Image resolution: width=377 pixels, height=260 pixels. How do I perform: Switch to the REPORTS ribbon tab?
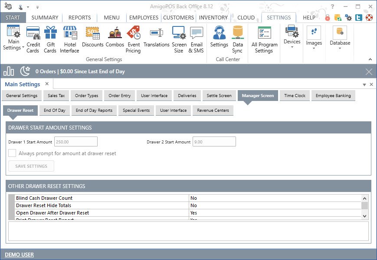pyautogui.click(x=79, y=18)
